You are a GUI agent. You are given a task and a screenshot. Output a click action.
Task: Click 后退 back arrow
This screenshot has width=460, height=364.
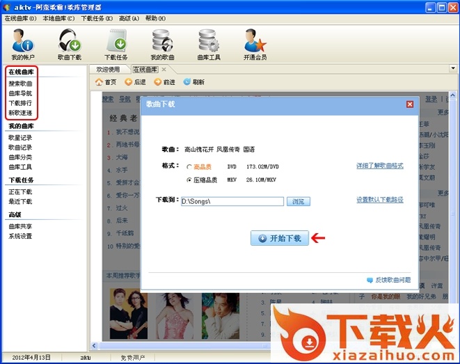click(128, 82)
